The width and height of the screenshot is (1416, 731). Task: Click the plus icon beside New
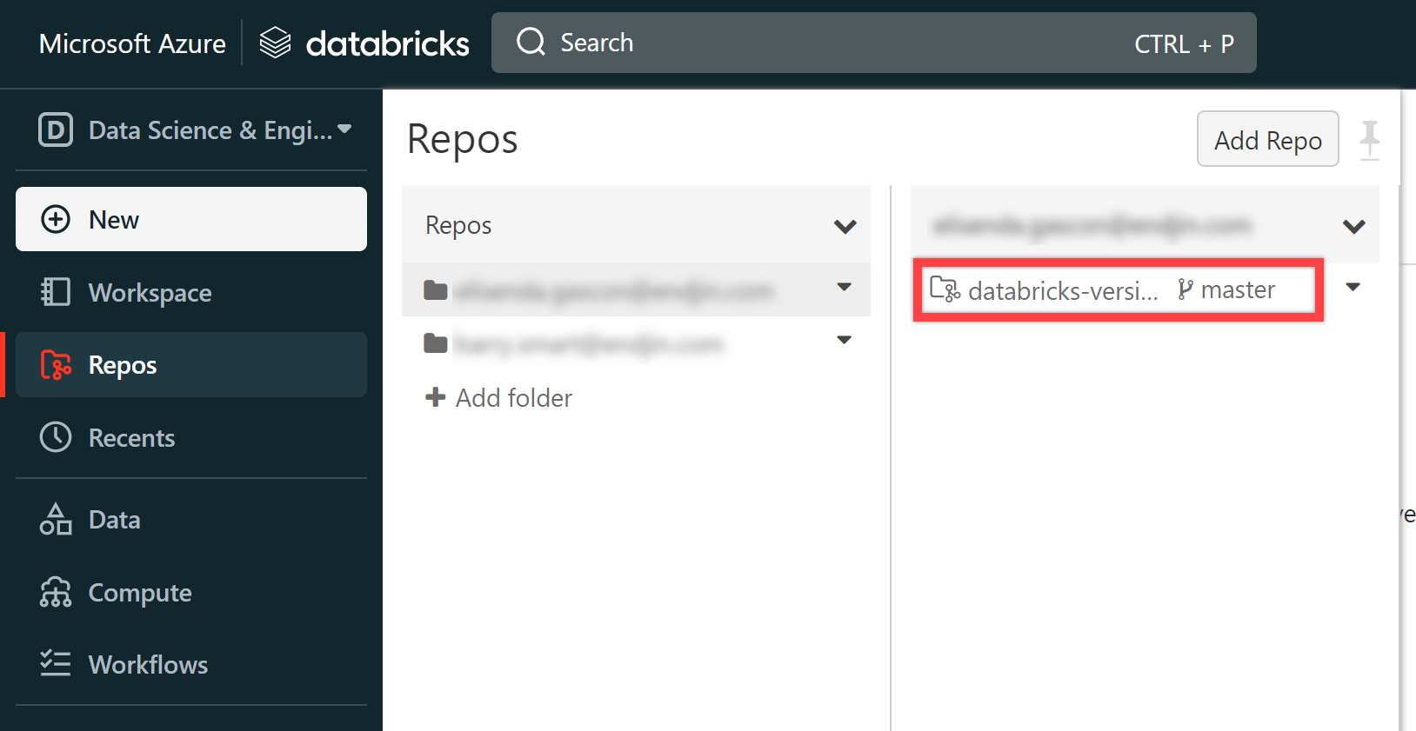tap(56, 219)
